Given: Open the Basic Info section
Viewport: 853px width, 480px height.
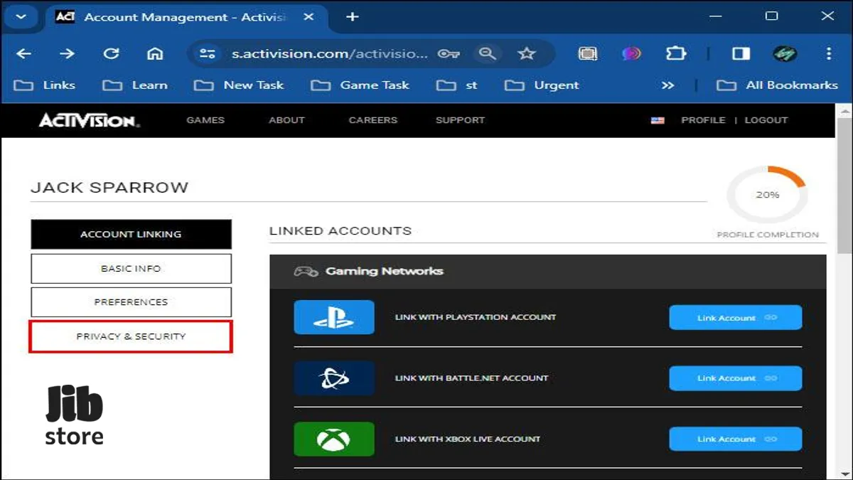Looking at the screenshot, I should 131,269.
